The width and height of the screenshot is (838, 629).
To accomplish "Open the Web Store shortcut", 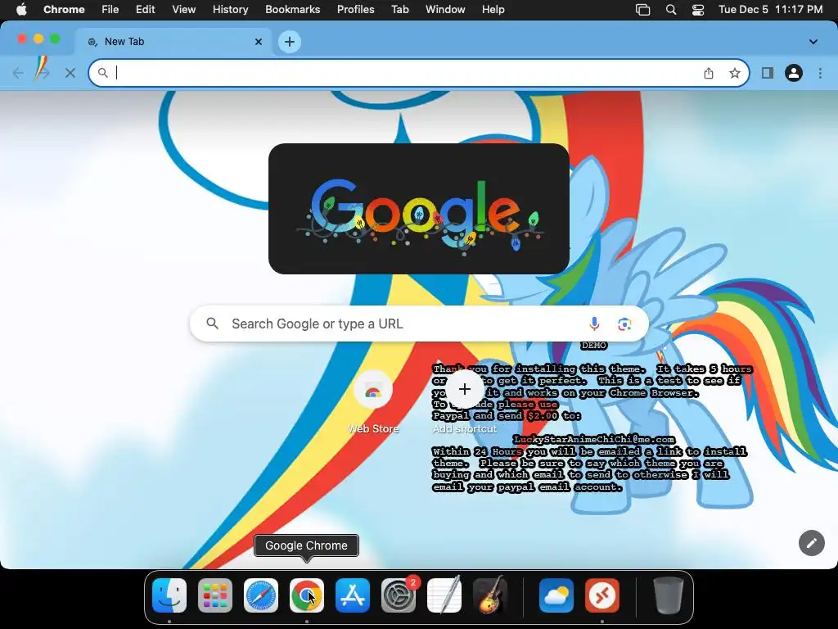I will 373,401.
